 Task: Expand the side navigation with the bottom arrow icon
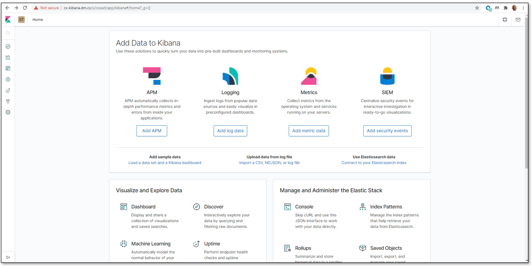pyautogui.click(x=8, y=257)
